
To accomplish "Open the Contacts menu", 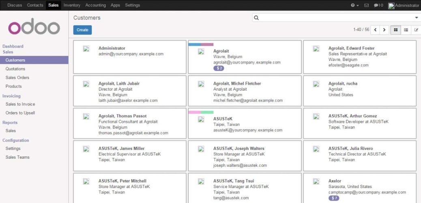I will click(35, 5).
